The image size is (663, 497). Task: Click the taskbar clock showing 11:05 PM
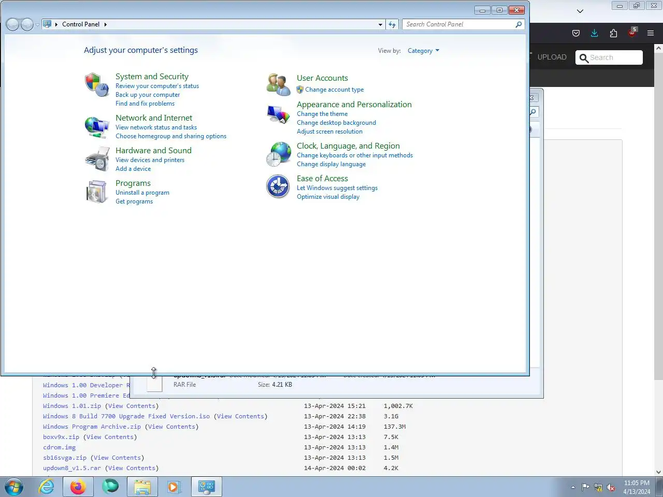pyautogui.click(x=637, y=487)
